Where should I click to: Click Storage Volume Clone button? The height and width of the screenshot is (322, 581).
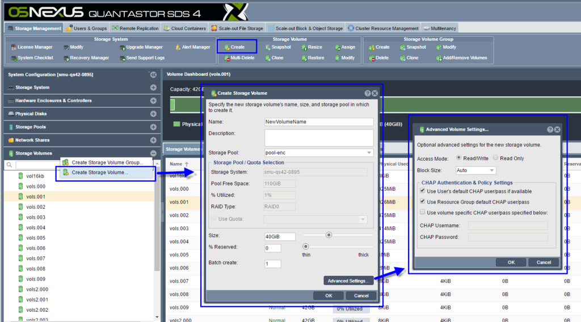pos(274,58)
